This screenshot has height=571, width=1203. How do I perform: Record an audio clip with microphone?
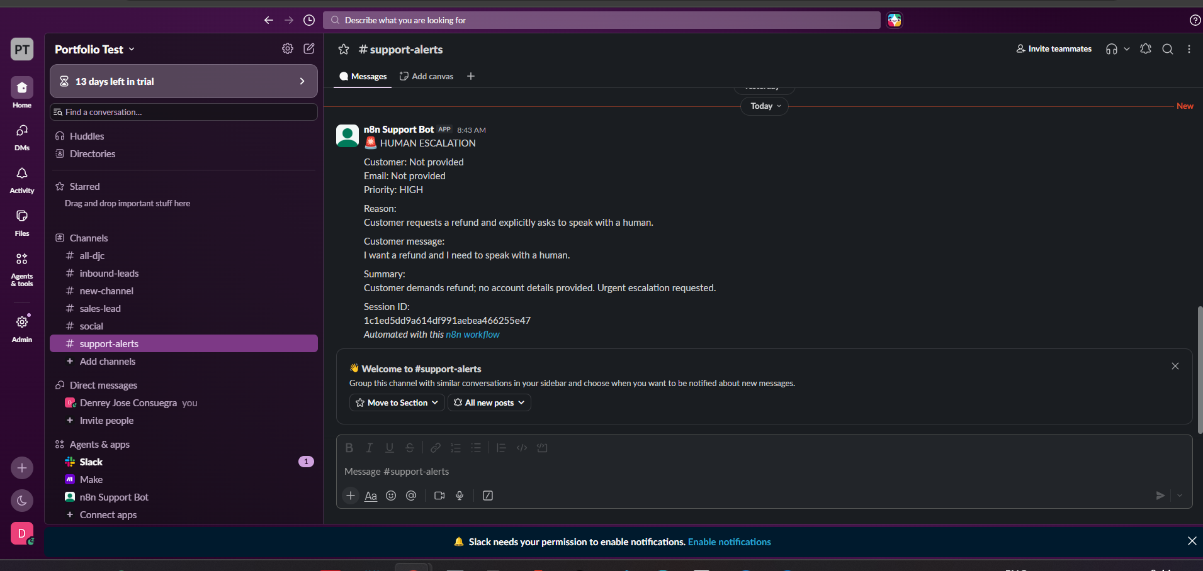click(x=460, y=496)
